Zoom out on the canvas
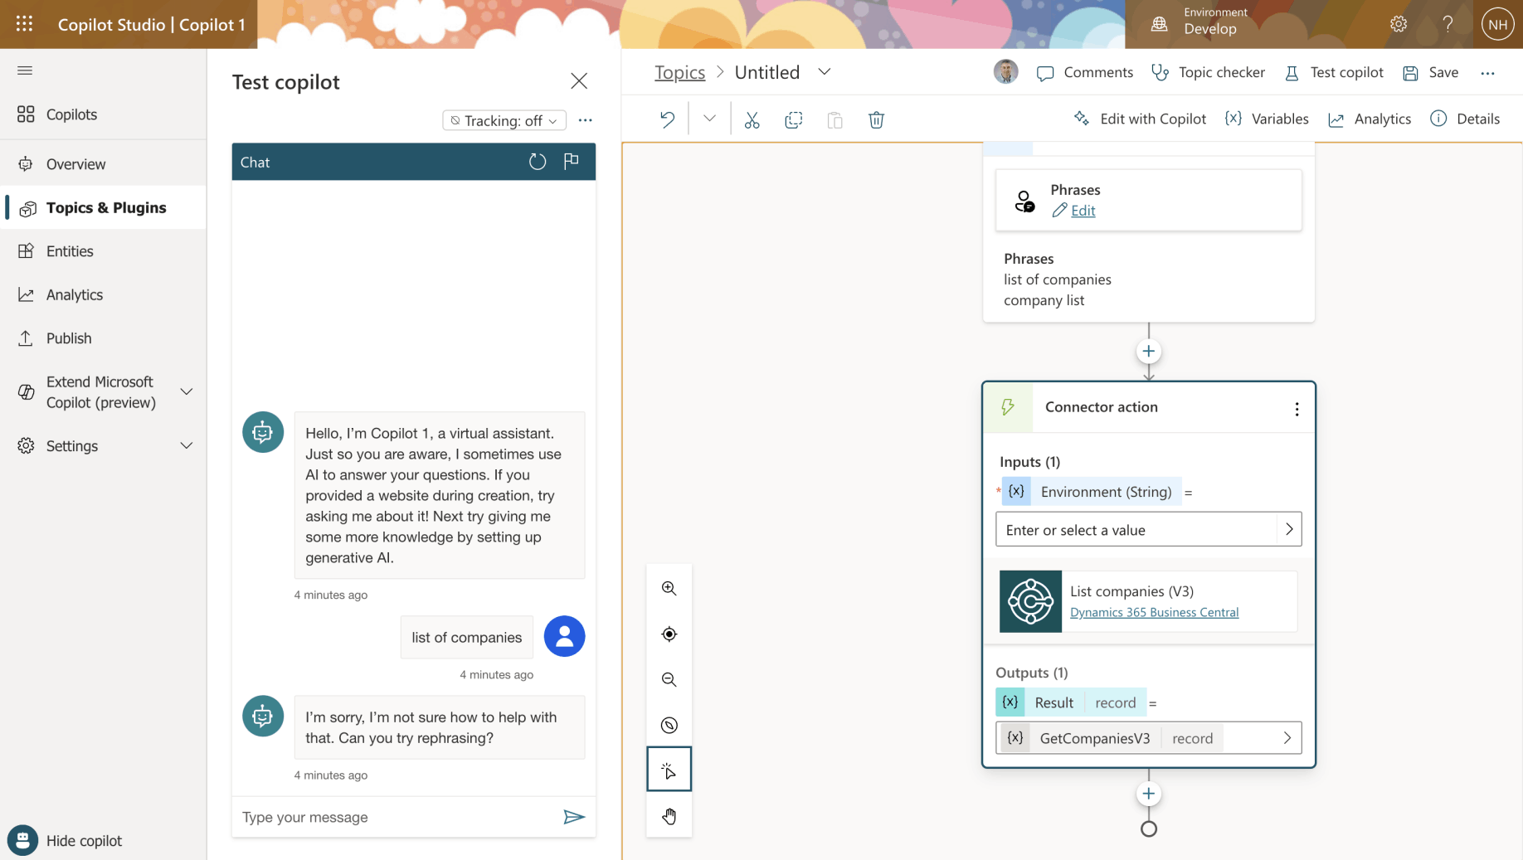The image size is (1523, 860). click(669, 679)
